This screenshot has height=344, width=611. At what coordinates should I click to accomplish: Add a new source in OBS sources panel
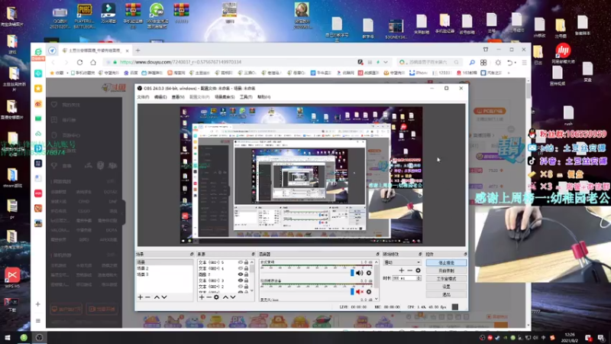coord(202,297)
